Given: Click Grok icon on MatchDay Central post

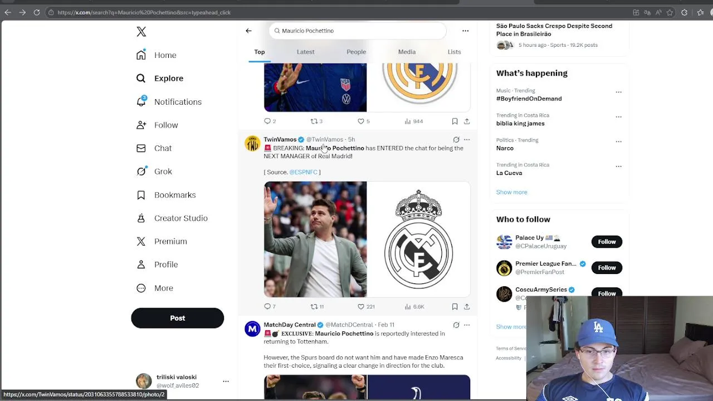Looking at the screenshot, I should [456, 325].
